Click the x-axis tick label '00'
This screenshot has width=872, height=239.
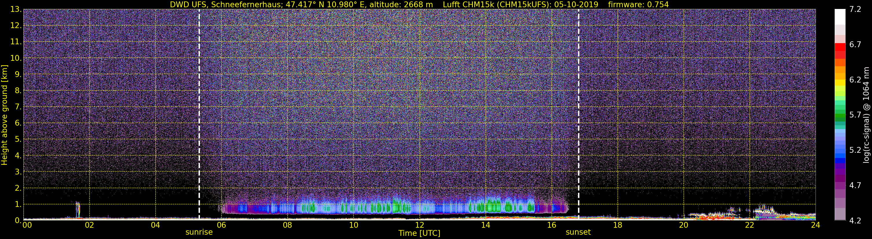[27, 225]
